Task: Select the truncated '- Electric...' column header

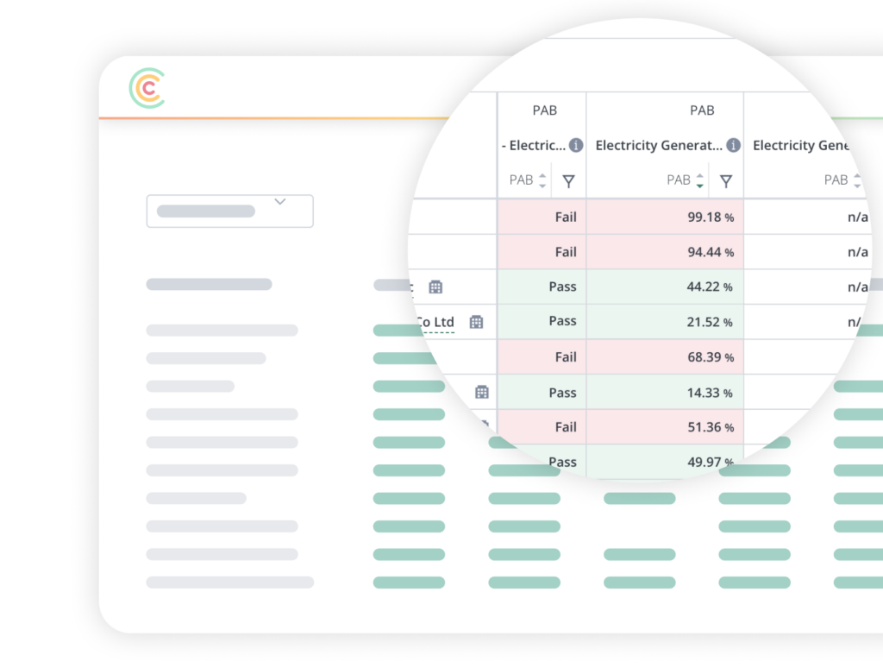Action: pyautogui.click(x=534, y=146)
